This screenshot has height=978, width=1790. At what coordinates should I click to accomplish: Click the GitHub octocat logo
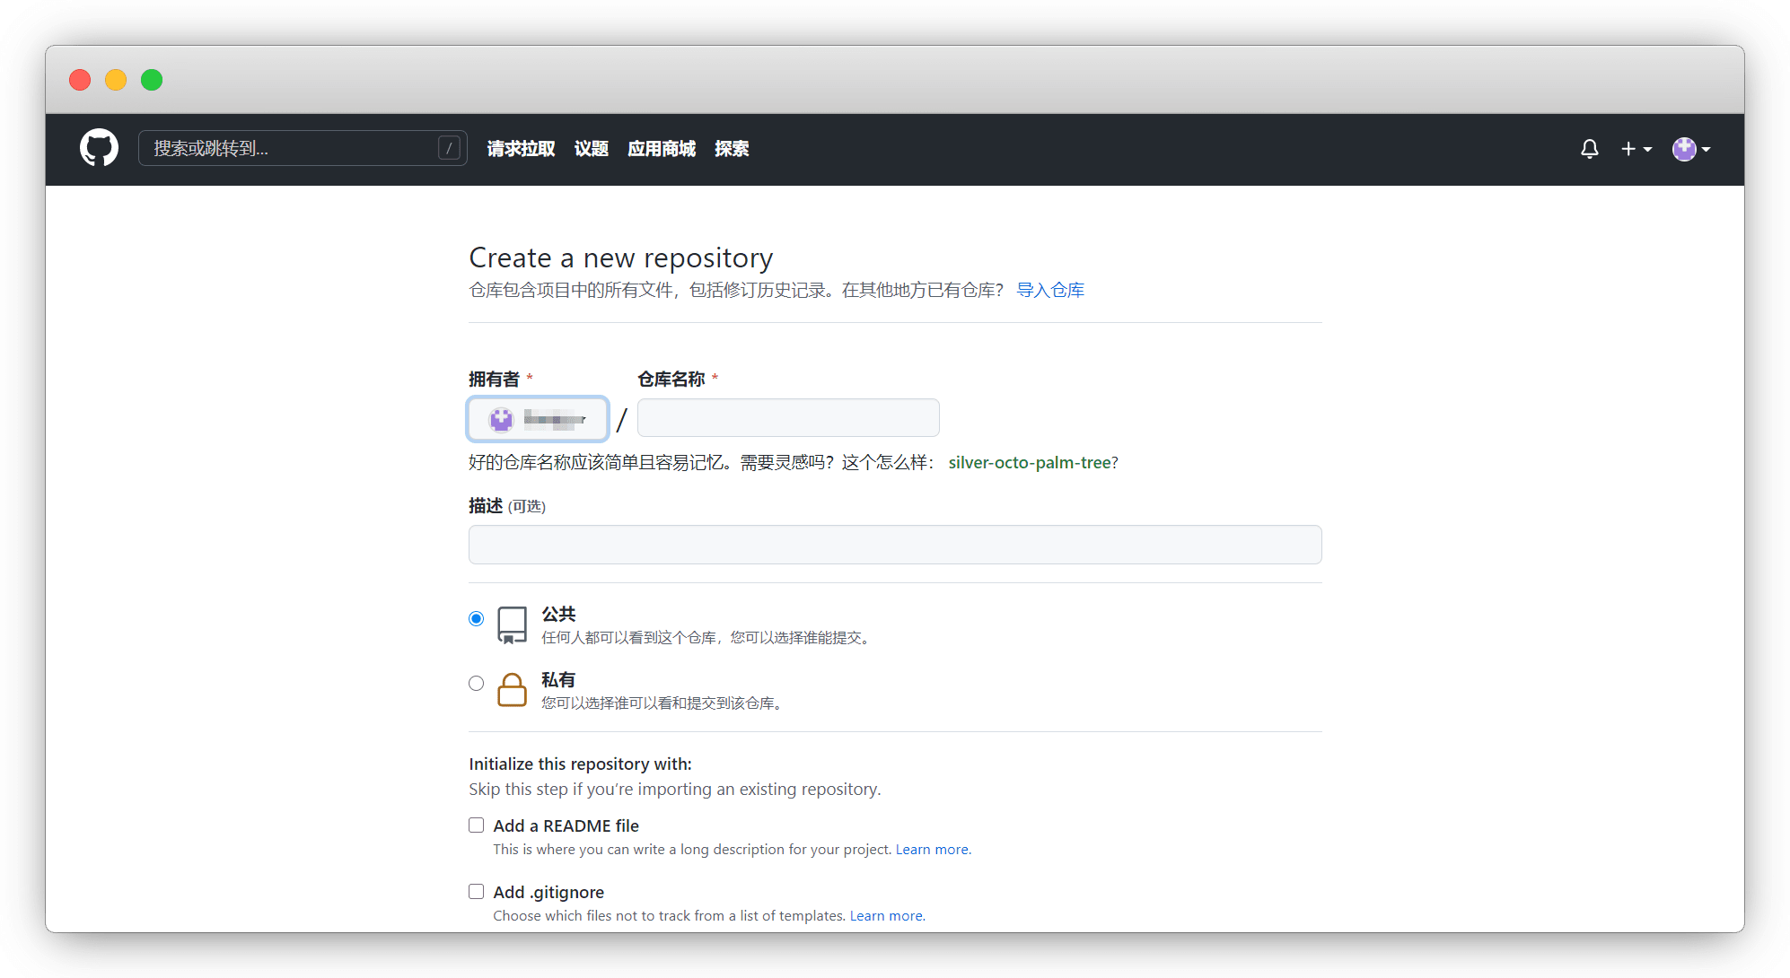pyautogui.click(x=99, y=149)
